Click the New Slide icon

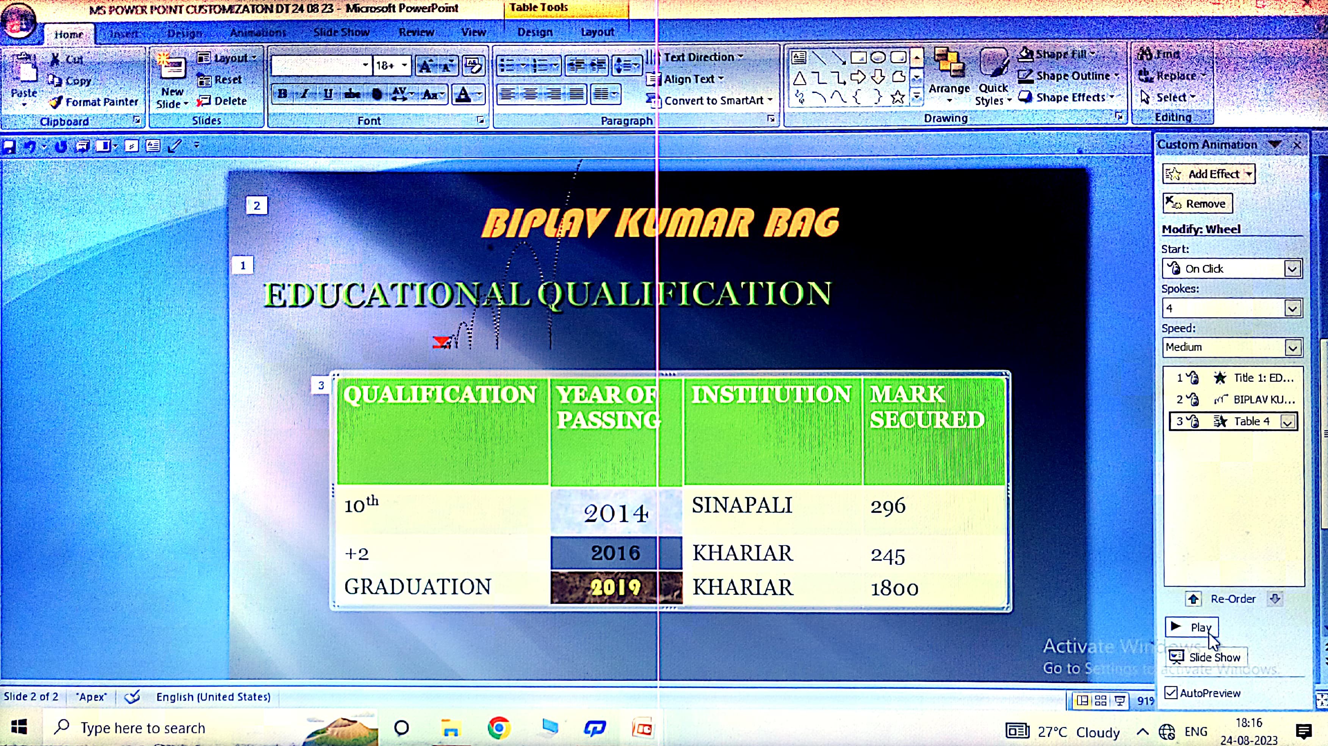coord(172,68)
